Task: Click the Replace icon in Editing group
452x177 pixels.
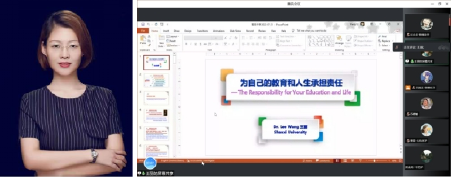Action: pyautogui.click(x=385, y=41)
